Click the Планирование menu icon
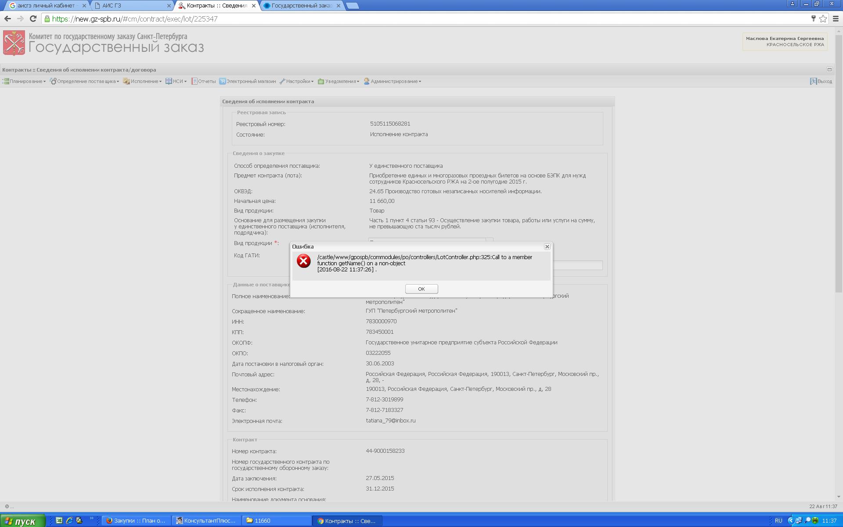The width and height of the screenshot is (843, 527). point(6,81)
